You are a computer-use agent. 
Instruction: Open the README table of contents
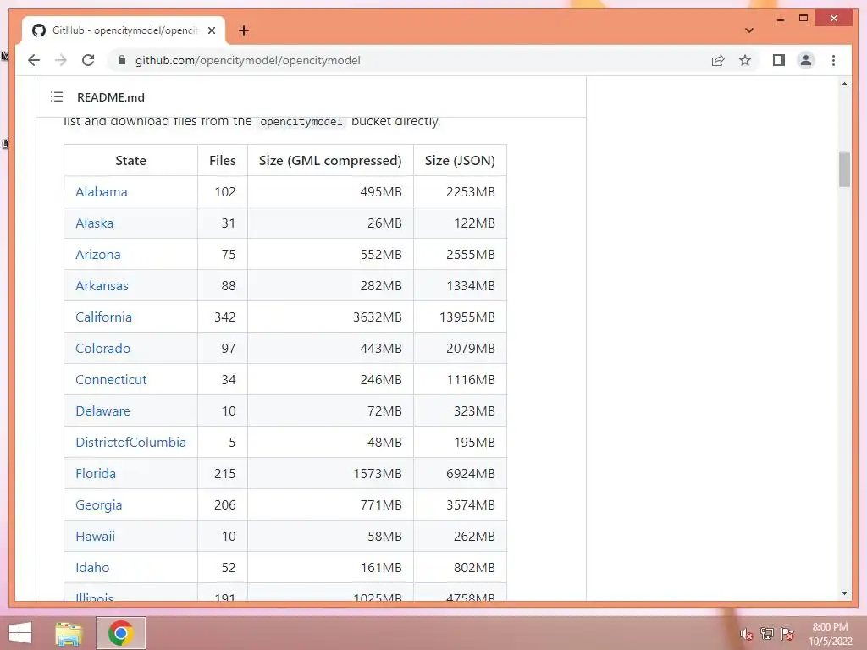point(57,96)
